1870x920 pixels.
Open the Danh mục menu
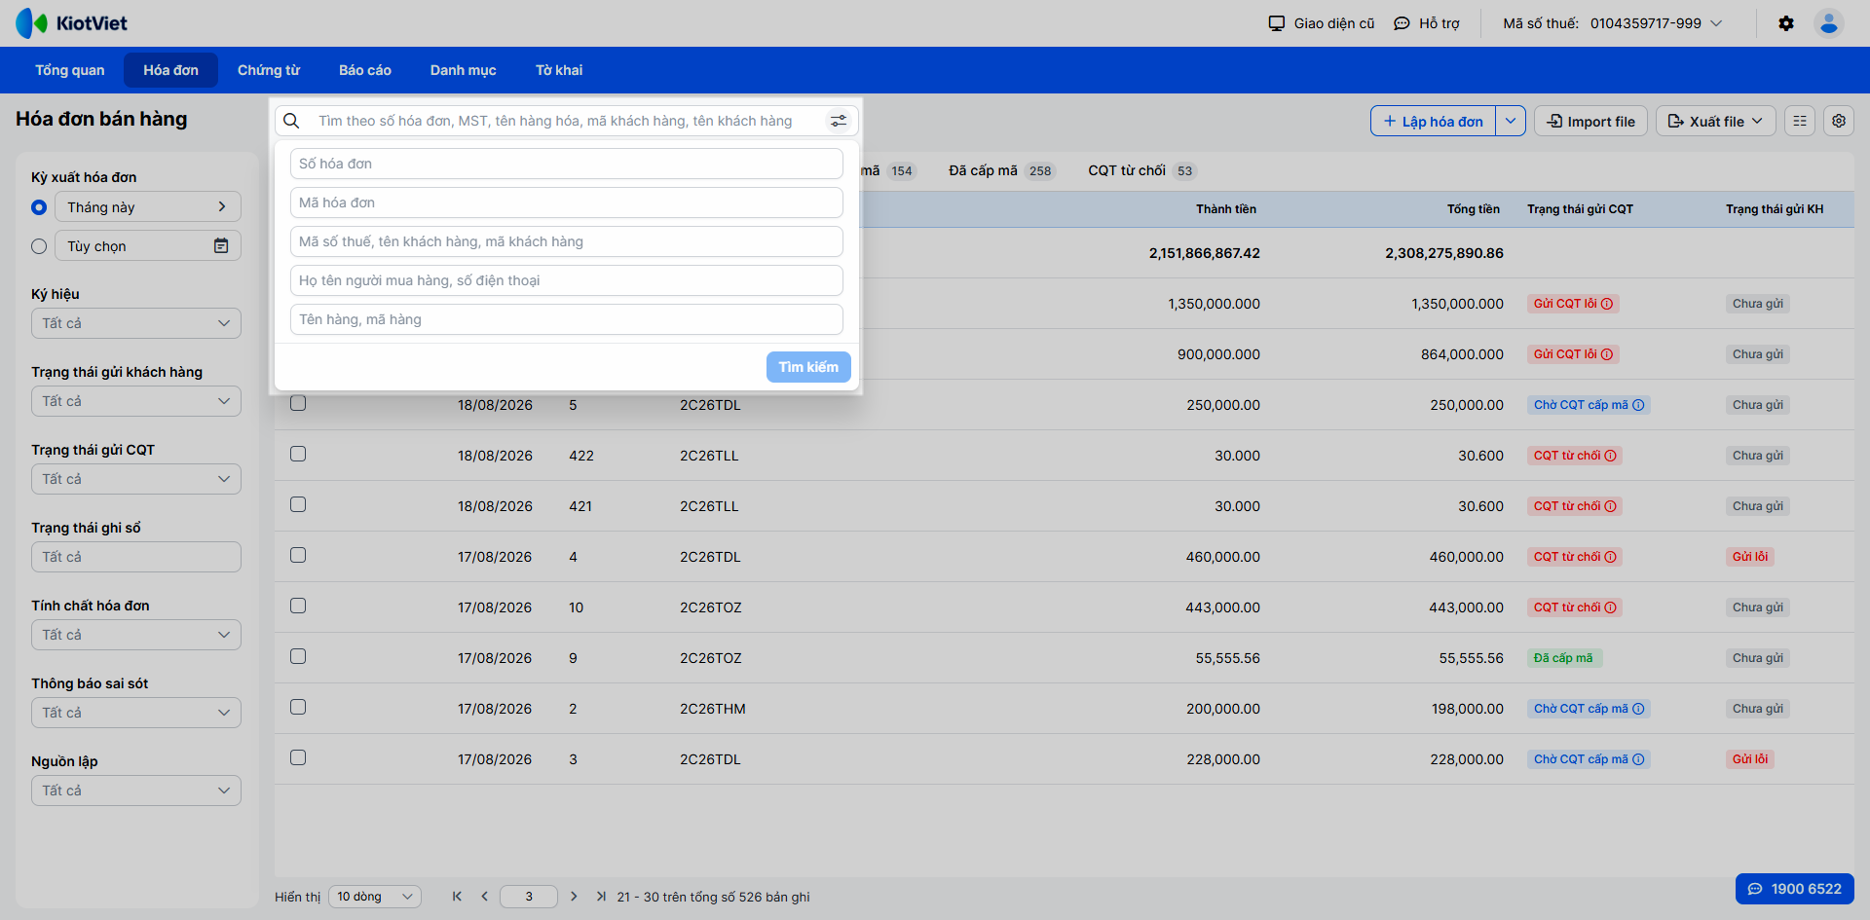[x=464, y=70]
